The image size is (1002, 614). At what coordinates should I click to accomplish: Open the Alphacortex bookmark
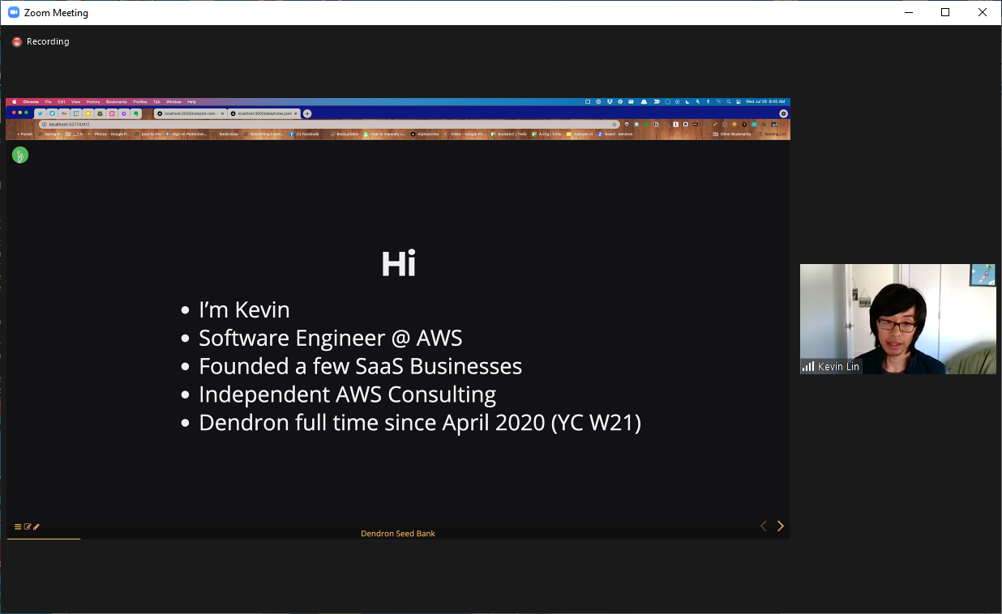[425, 134]
